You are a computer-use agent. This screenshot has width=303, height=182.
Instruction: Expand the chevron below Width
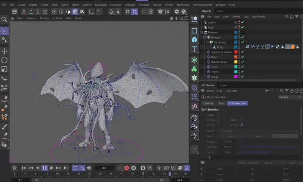(210, 157)
